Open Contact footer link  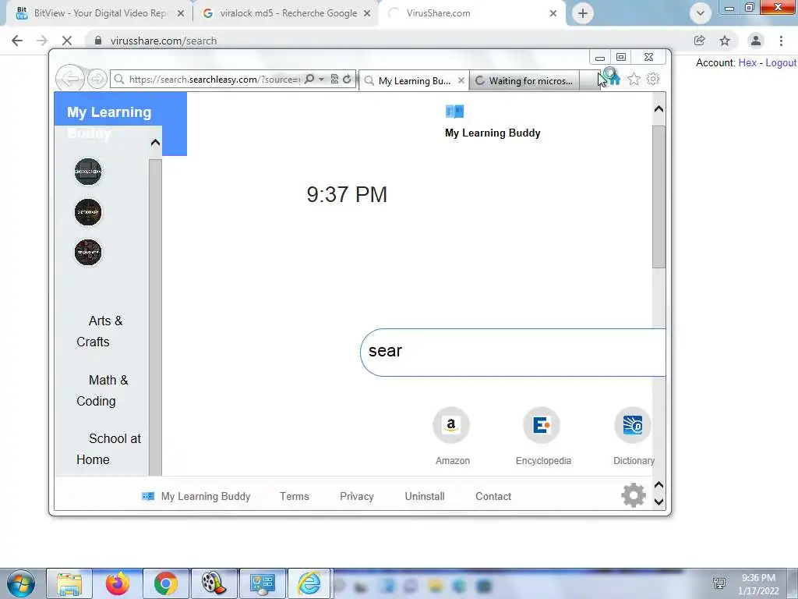pos(493,496)
